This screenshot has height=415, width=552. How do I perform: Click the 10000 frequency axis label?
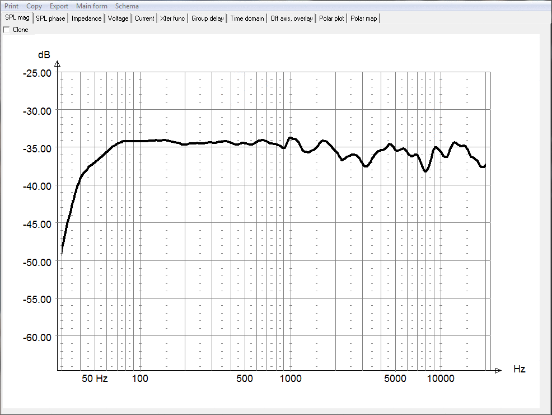(441, 379)
